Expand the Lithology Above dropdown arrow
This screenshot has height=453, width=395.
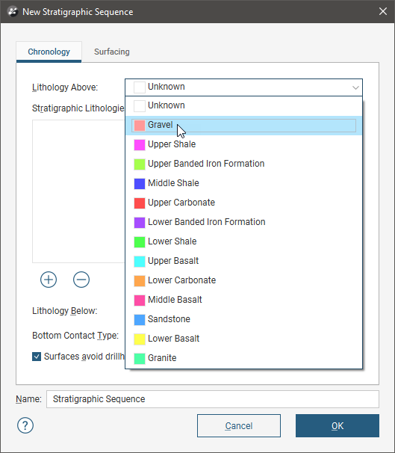(355, 87)
